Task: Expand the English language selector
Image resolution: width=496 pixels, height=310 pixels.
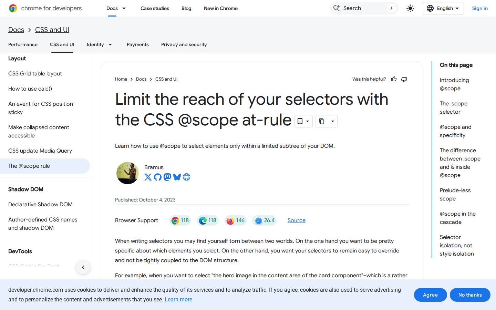Action: coord(443,8)
